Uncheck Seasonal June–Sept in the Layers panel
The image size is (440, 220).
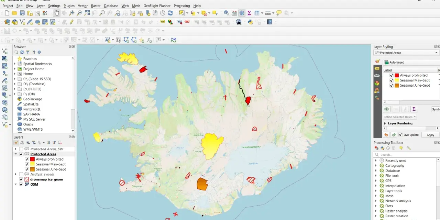(27, 169)
